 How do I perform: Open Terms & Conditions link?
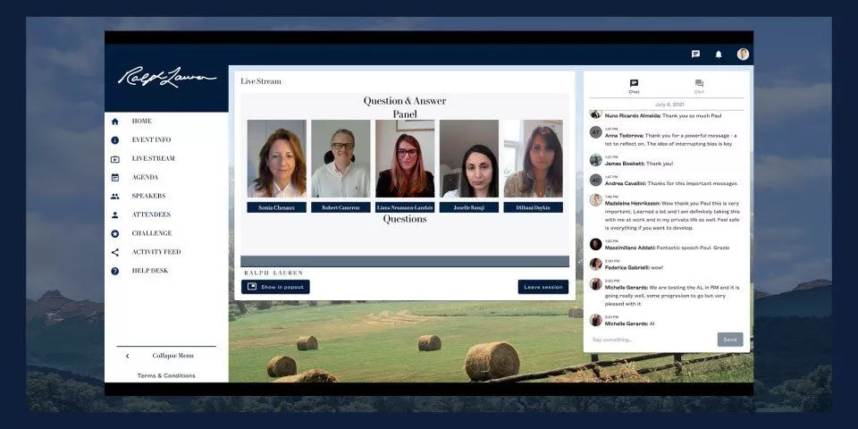pyautogui.click(x=166, y=375)
